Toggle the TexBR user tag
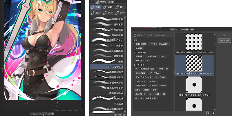Image resolution: width=232 pixels, height=116 pixels. (x=160, y=69)
